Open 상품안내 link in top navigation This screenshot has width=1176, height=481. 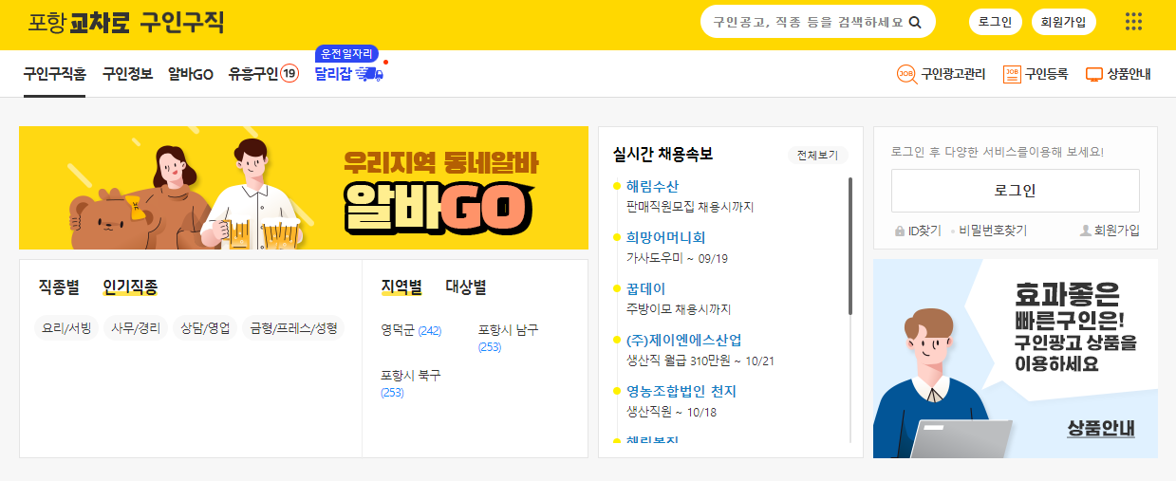click(1129, 74)
